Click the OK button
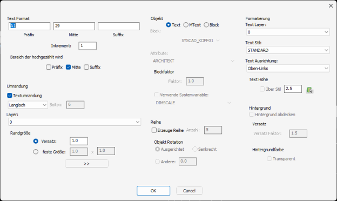This screenshot has height=201, width=337. tap(153, 191)
